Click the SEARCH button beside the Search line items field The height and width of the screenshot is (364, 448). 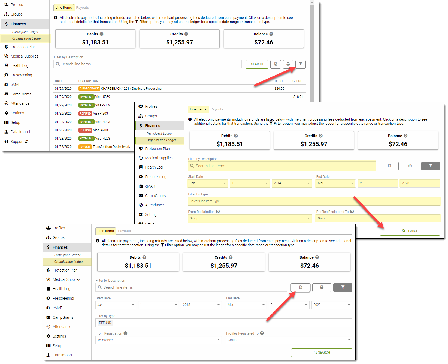point(257,64)
